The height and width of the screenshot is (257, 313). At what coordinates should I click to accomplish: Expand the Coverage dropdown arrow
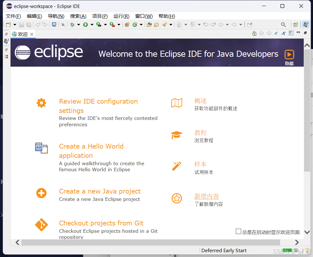click(x=105, y=25)
